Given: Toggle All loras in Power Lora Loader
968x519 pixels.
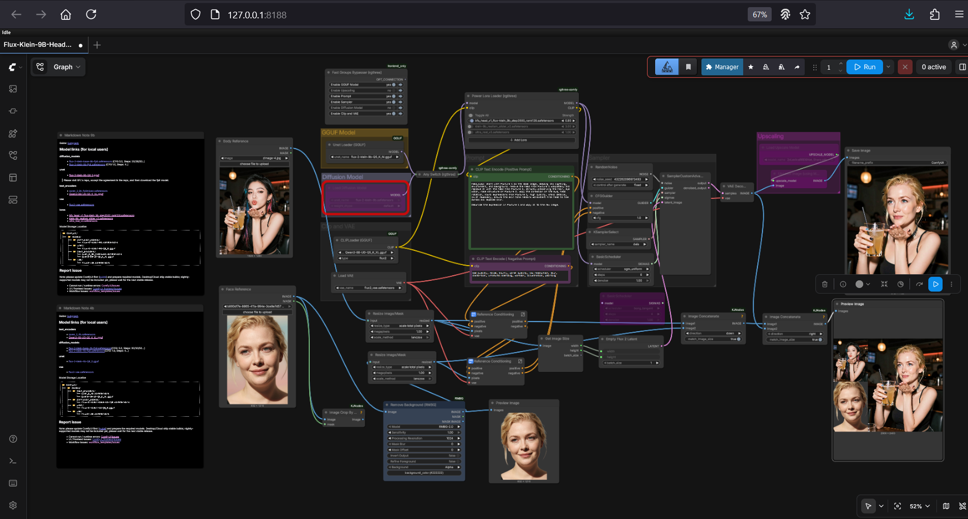Looking at the screenshot, I should pos(471,116).
